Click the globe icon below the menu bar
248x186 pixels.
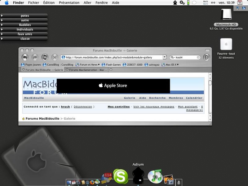tap(244, 8)
